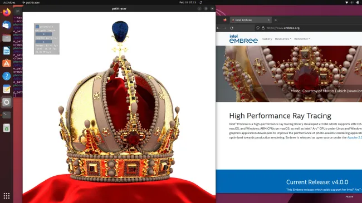
Task: Follow the Apache 2.0 license link
Action: point(355,137)
